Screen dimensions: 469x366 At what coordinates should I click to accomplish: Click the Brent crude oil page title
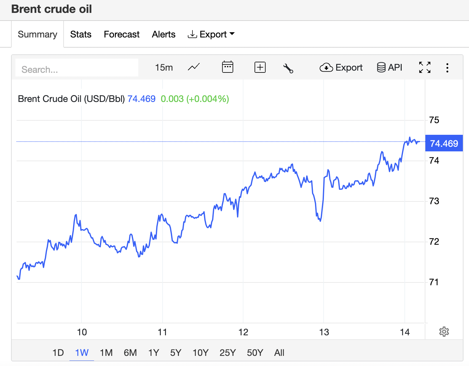coord(52,9)
